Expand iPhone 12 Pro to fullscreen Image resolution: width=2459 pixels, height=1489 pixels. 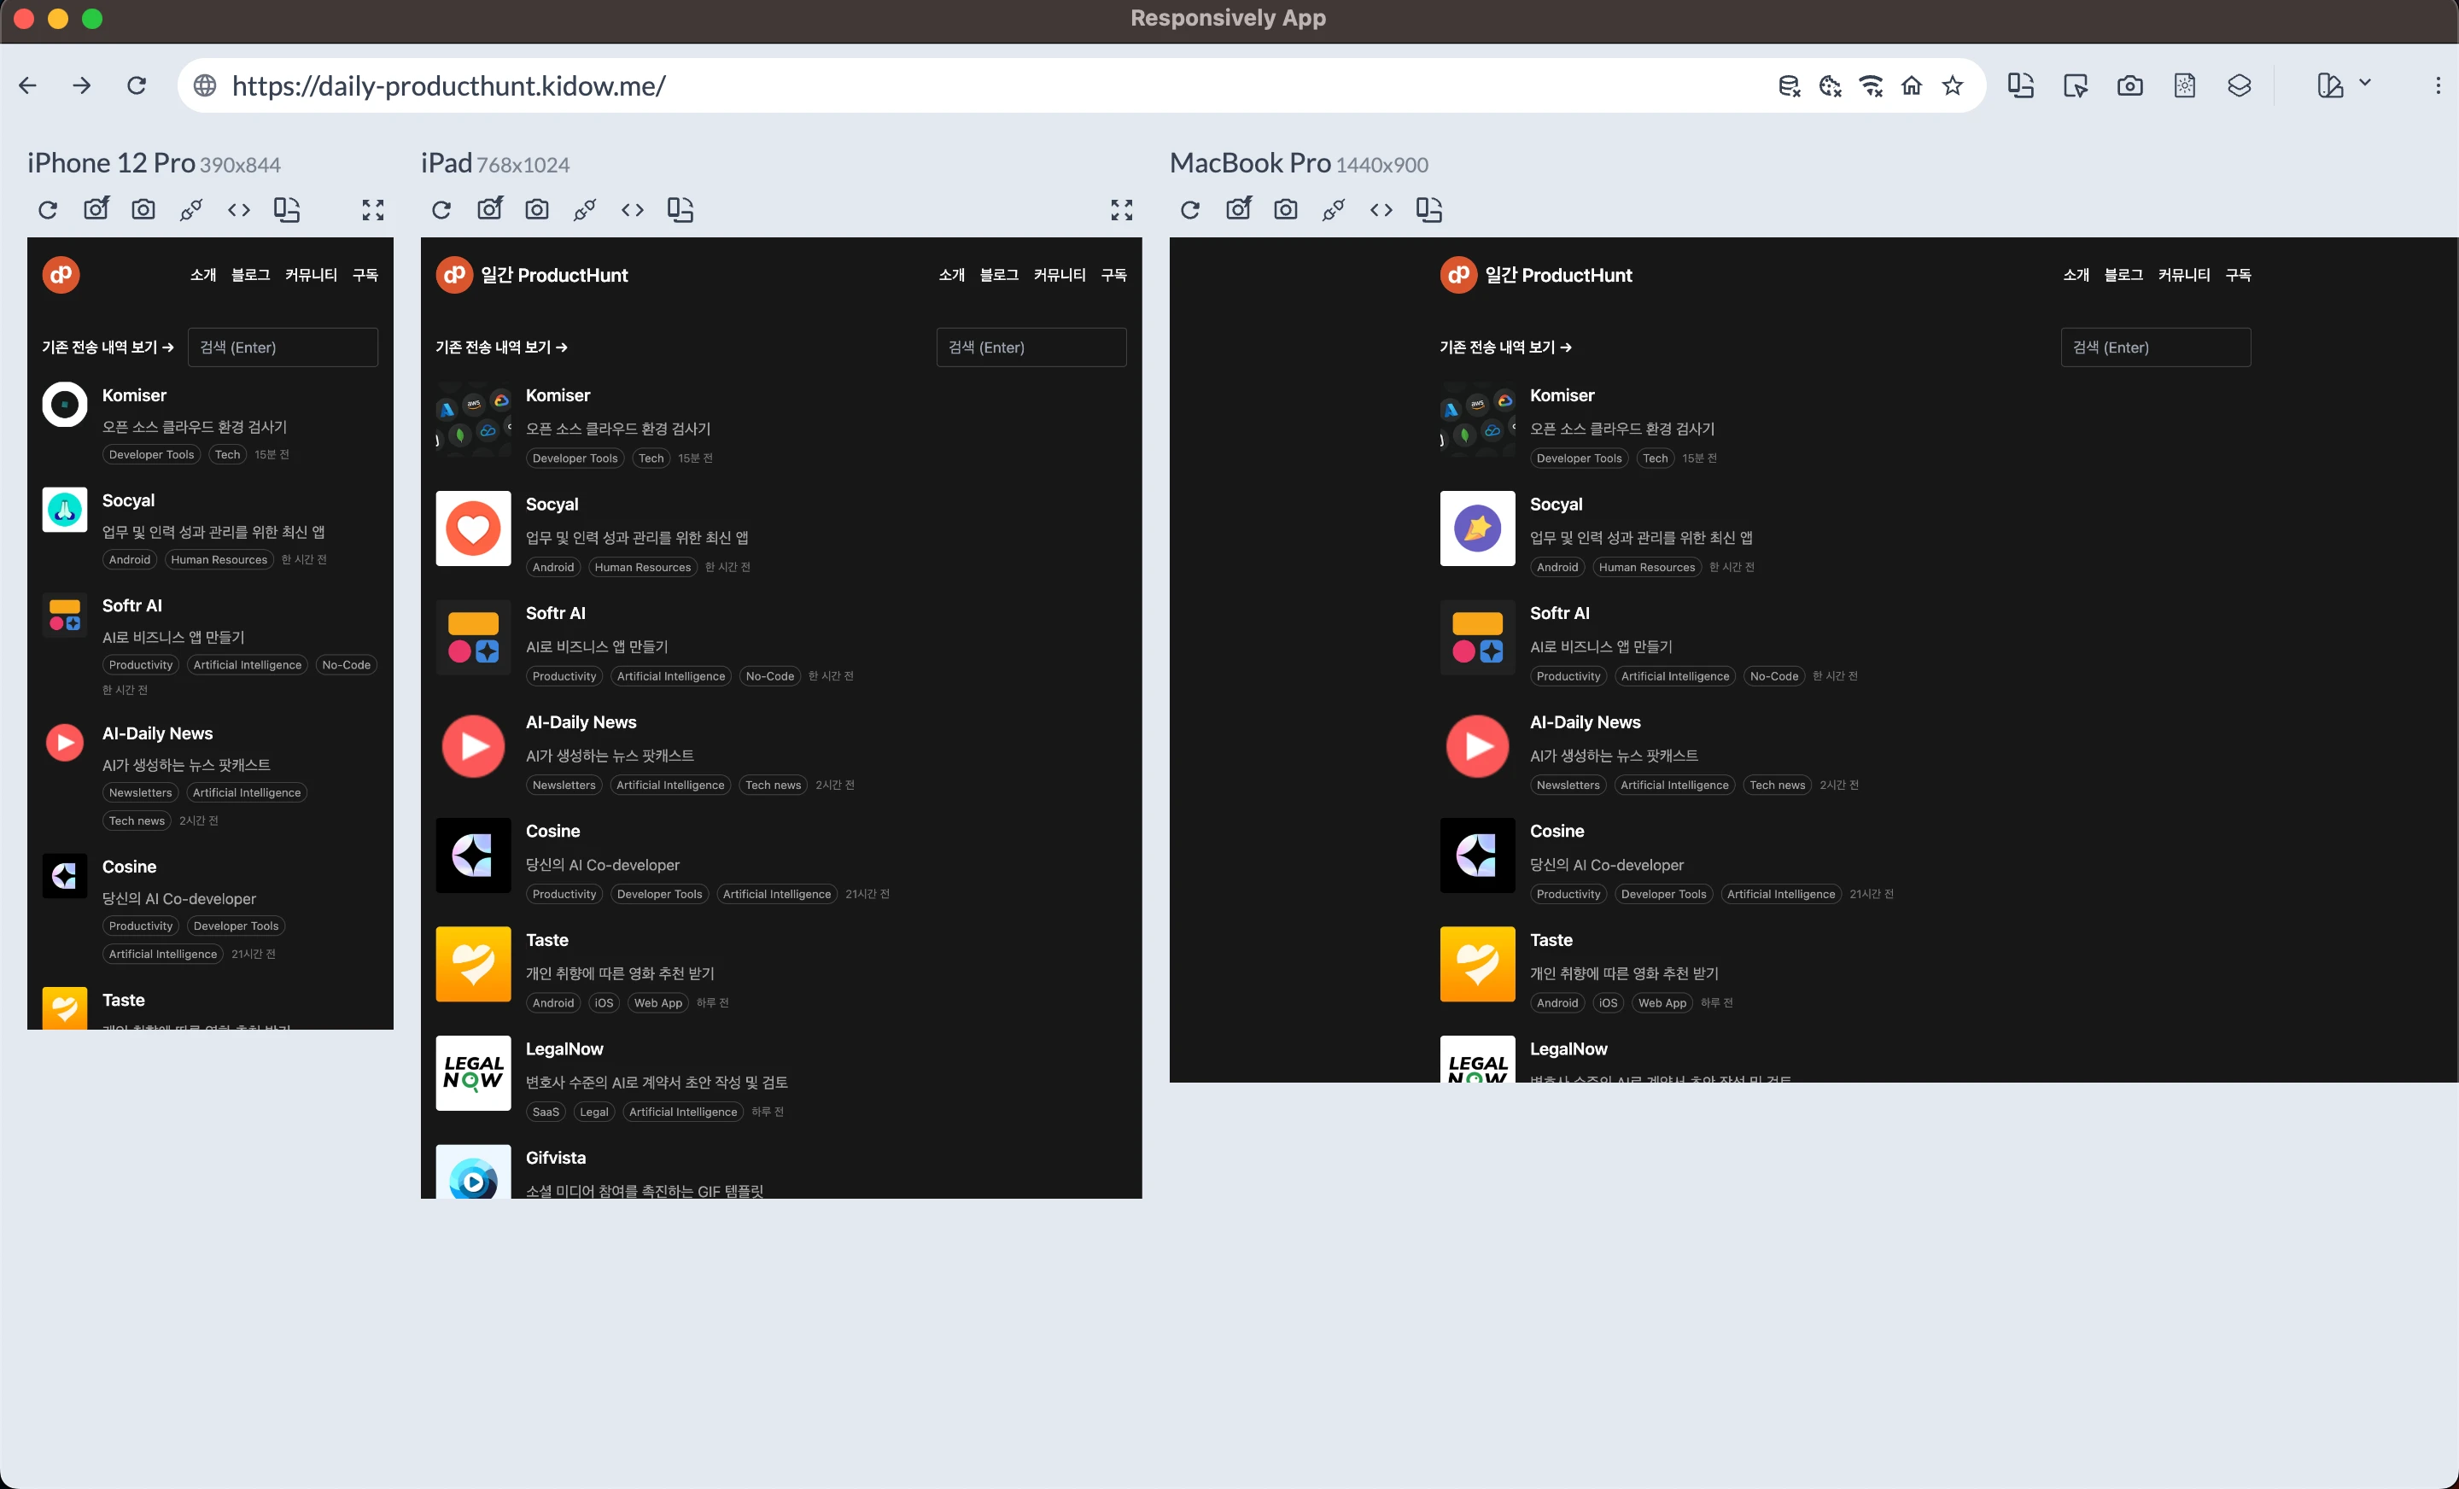pyautogui.click(x=373, y=209)
